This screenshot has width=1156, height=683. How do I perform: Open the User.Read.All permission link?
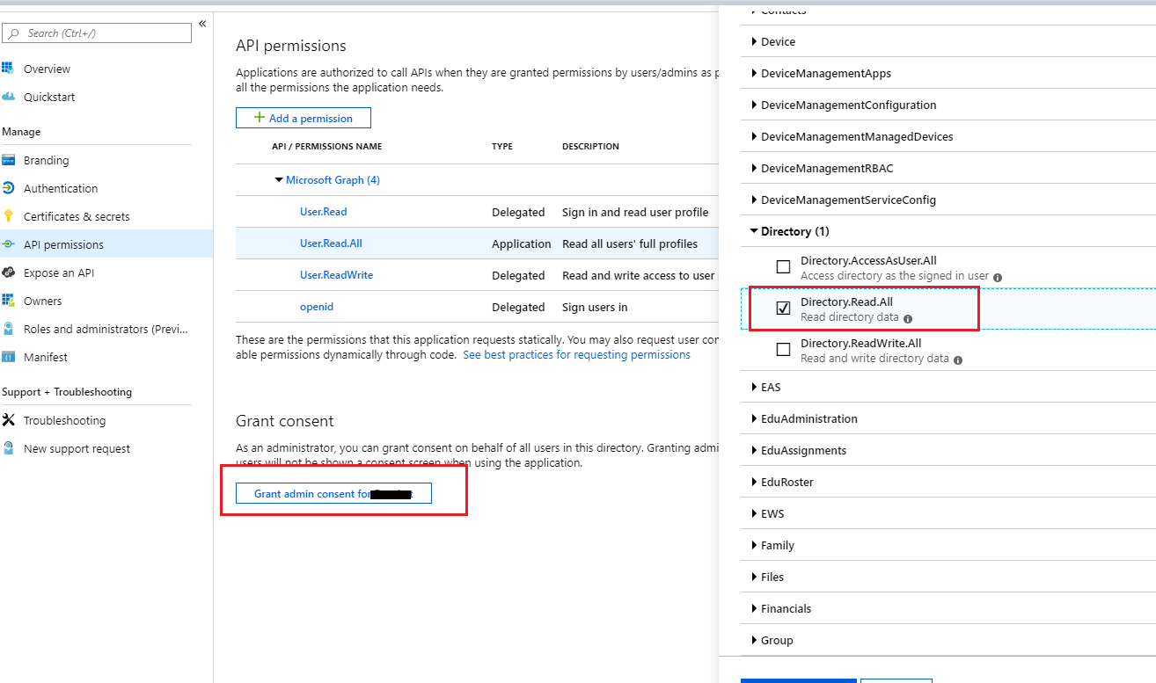(x=331, y=243)
